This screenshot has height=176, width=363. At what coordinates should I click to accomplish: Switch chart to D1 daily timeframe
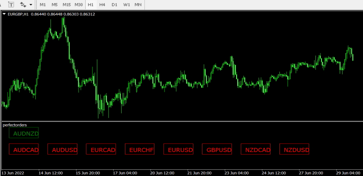coord(114,5)
